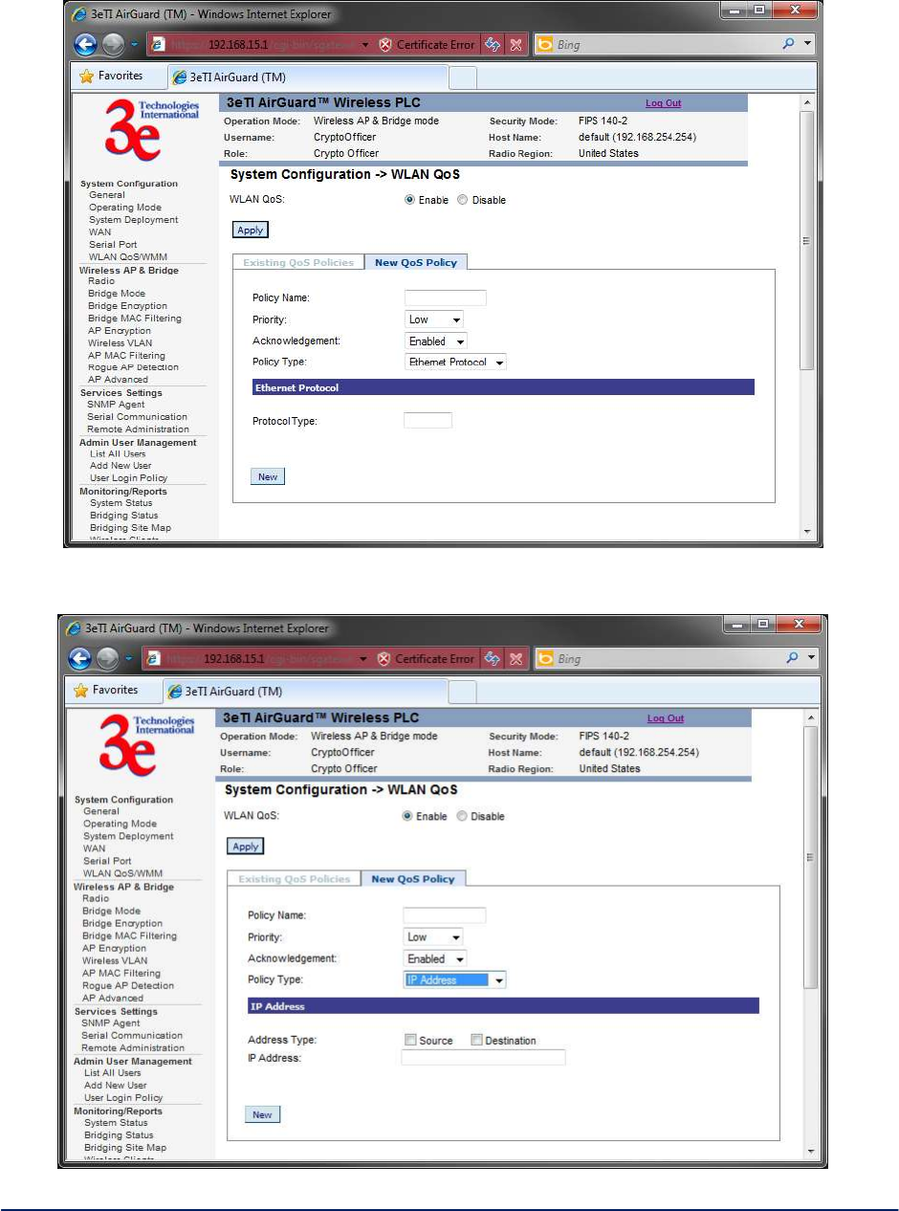The image size is (899, 1211).
Task: Check the Destination address type checkbox
Action: coord(476,1040)
